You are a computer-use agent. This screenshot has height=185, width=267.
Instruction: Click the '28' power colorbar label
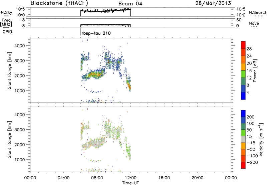point(249,49)
